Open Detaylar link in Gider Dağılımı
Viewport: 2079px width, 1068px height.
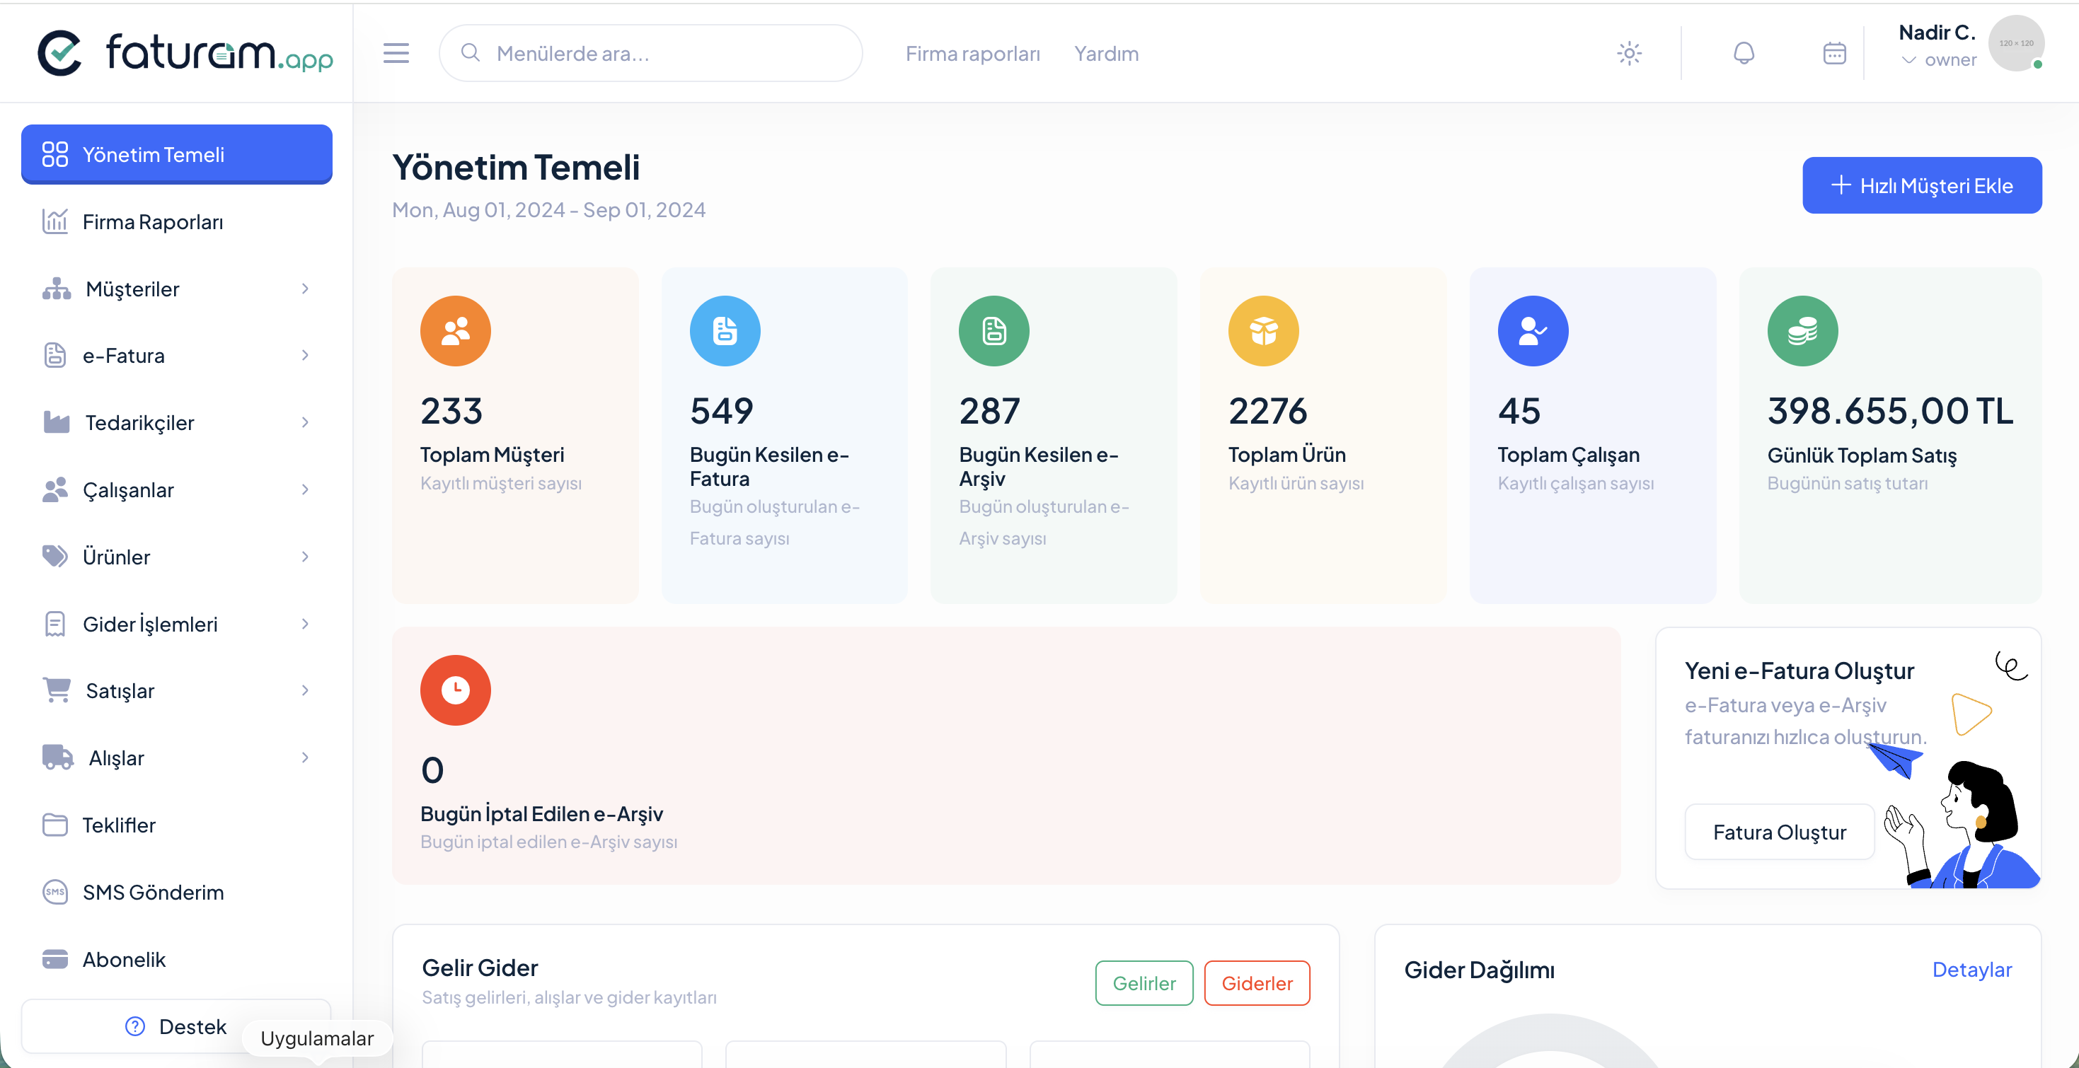[1971, 969]
